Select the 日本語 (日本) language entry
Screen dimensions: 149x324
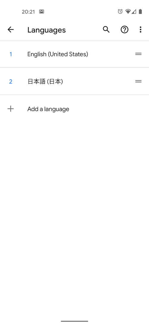click(74, 81)
